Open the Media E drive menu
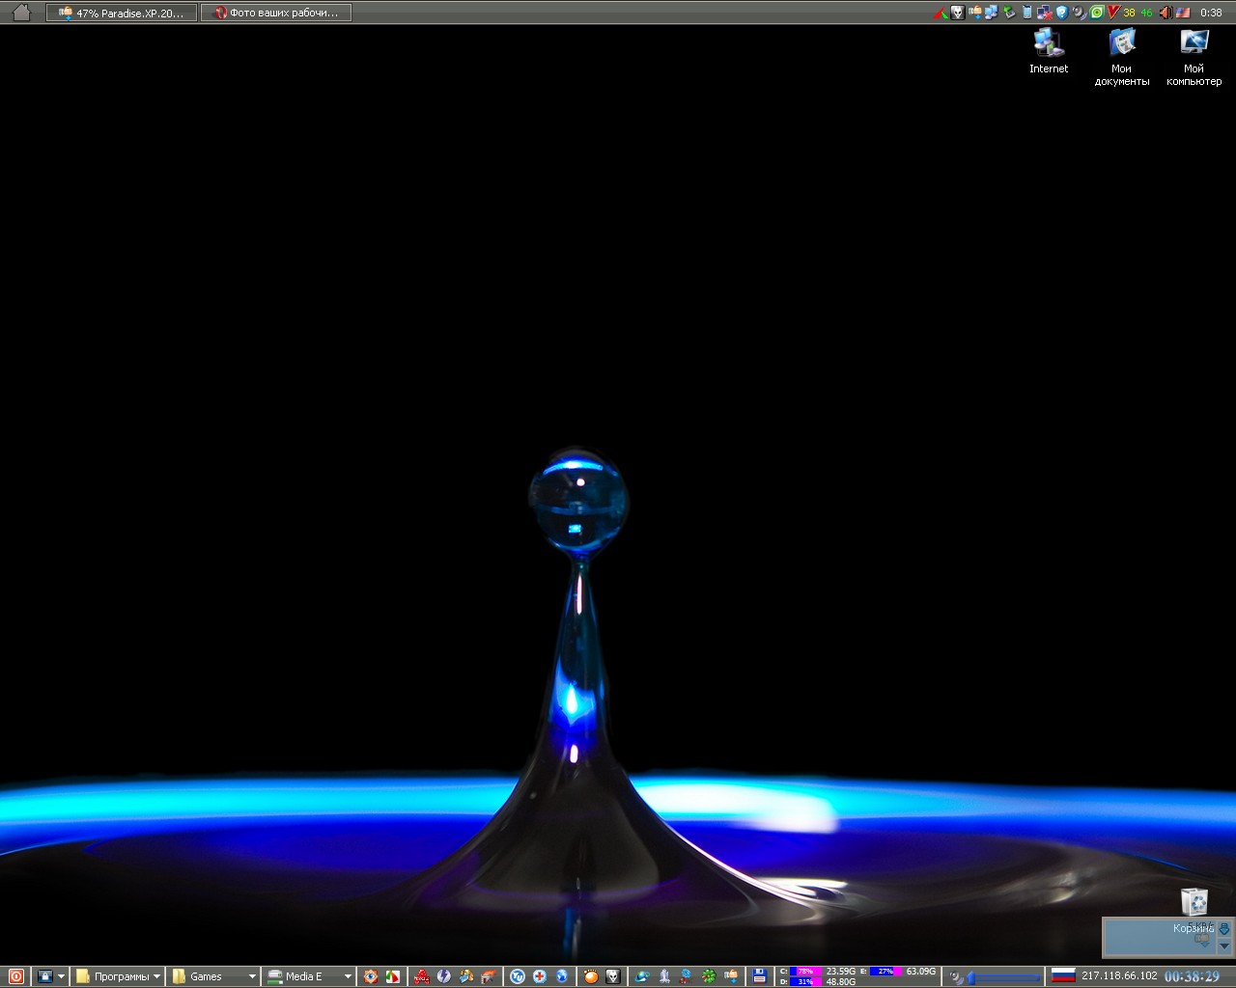Screen dimensions: 1236x988 (x=295, y=976)
